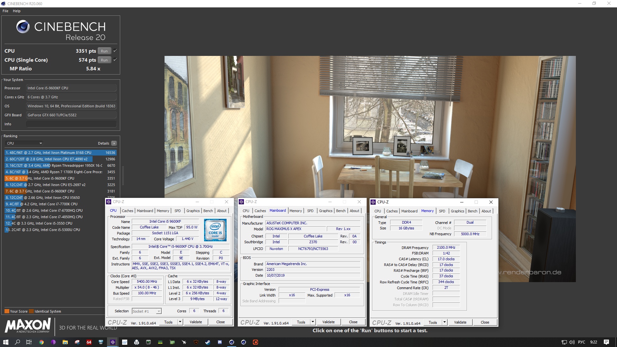Select ranking entry Intel Xeon Platinum 8168
Viewport: 617px width, 347px height.
coord(60,153)
